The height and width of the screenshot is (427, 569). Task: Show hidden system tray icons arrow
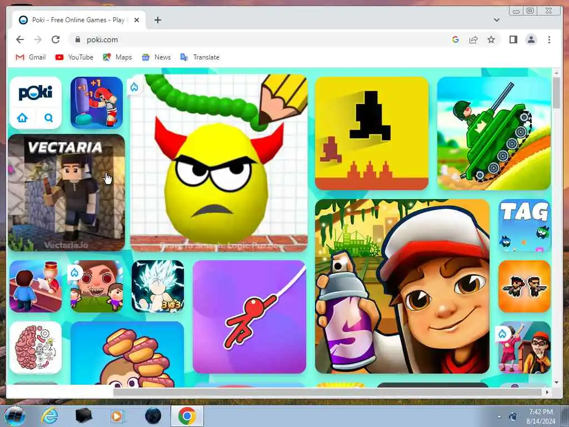click(500, 416)
